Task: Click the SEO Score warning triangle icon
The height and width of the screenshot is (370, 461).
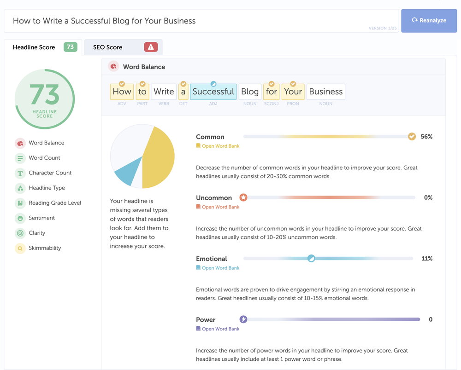Action: click(151, 47)
